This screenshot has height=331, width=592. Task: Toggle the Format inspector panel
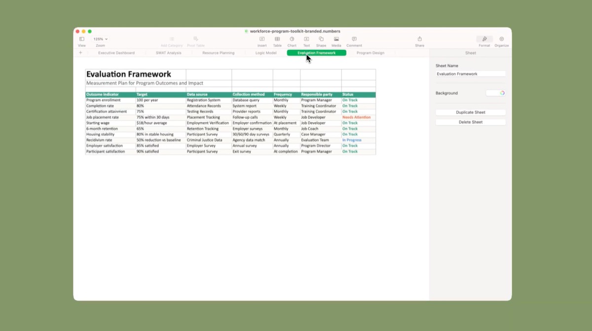484,39
